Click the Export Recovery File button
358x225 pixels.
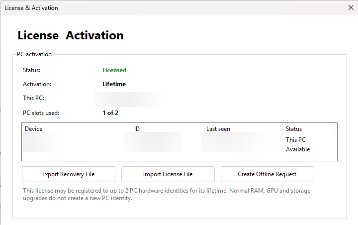69,174
